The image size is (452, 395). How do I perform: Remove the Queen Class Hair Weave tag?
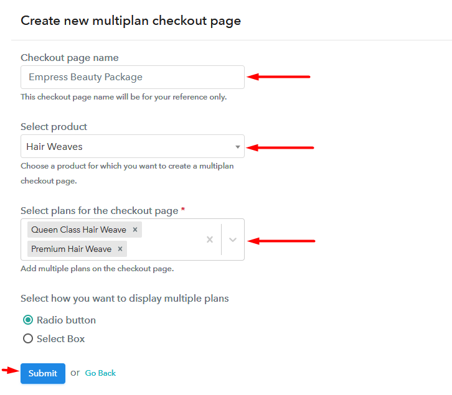pos(135,230)
